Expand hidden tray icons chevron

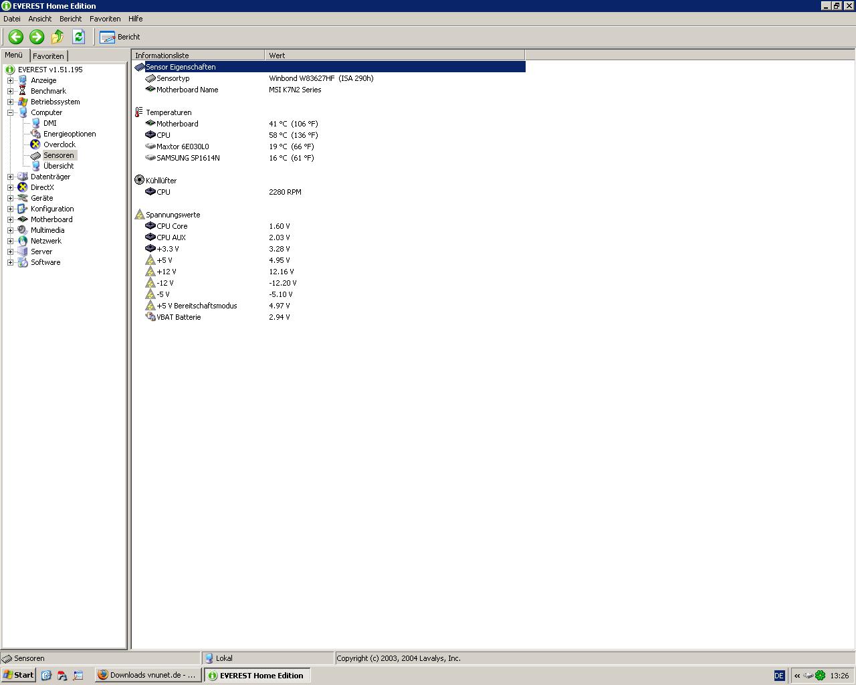[796, 676]
